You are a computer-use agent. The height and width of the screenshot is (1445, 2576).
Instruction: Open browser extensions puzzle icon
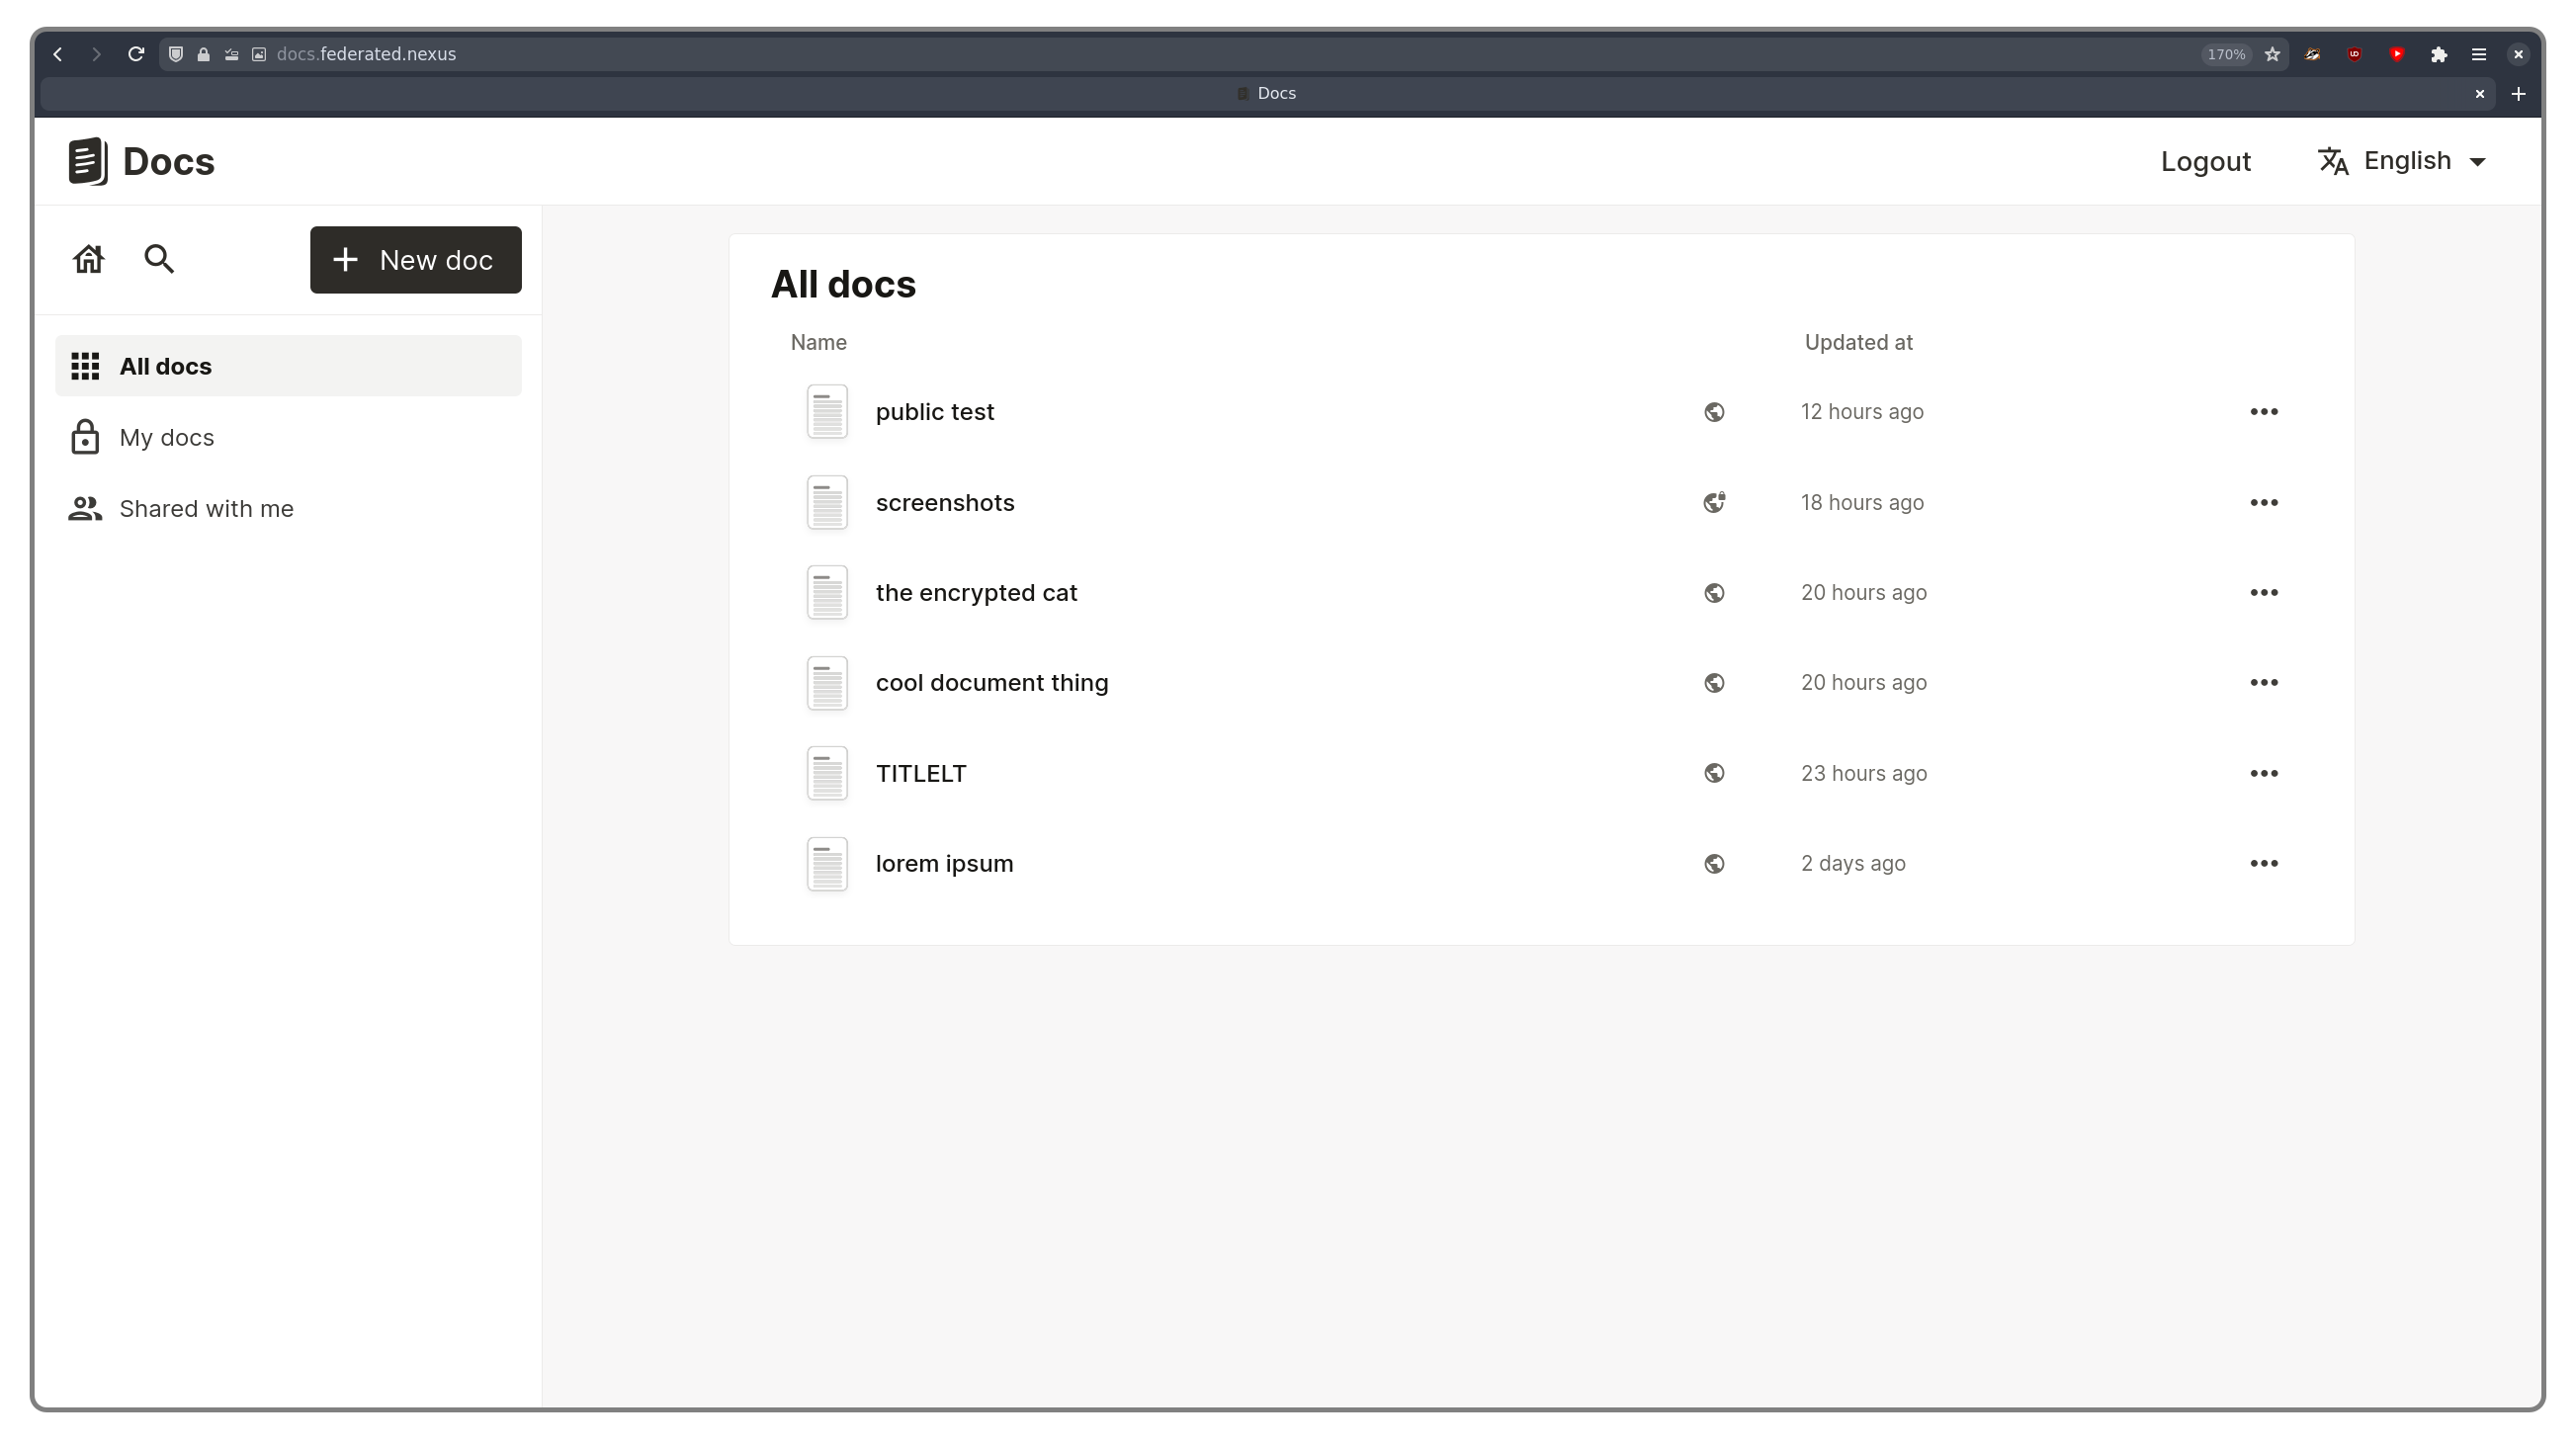click(x=2438, y=55)
